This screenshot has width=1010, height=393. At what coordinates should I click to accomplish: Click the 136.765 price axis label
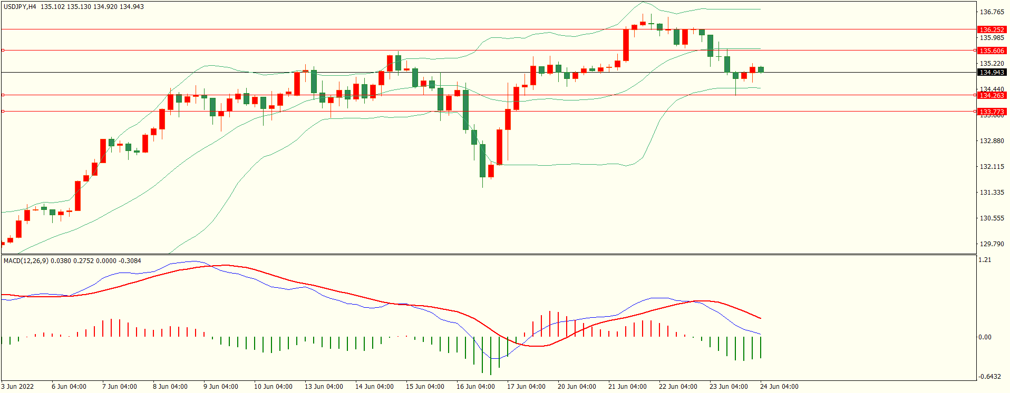click(x=992, y=12)
